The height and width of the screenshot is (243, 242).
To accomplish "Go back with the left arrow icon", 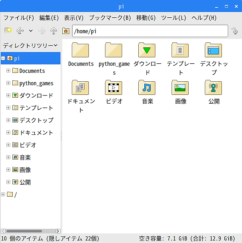I will pos(20,31).
